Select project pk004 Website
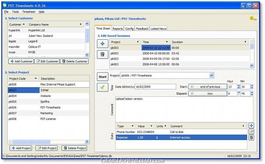The image size is (265, 164). click(x=49, y=96)
